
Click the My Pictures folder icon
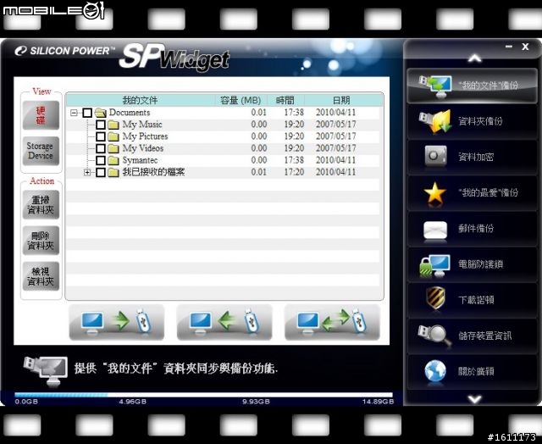[113, 136]
